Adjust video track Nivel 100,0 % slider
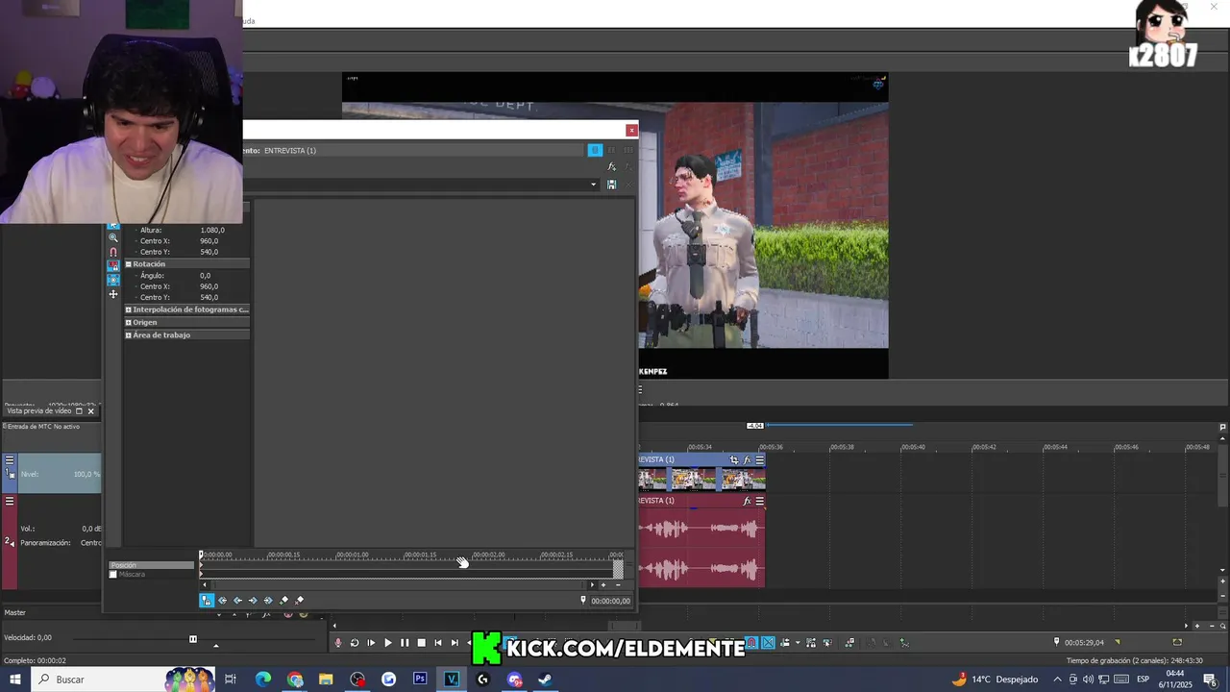The height and width of the screenshot is (692, 1230). coord(60,474)
